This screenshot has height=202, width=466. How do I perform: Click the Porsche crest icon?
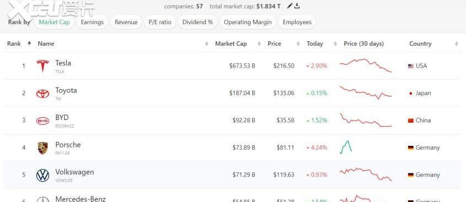coord(43,148)
